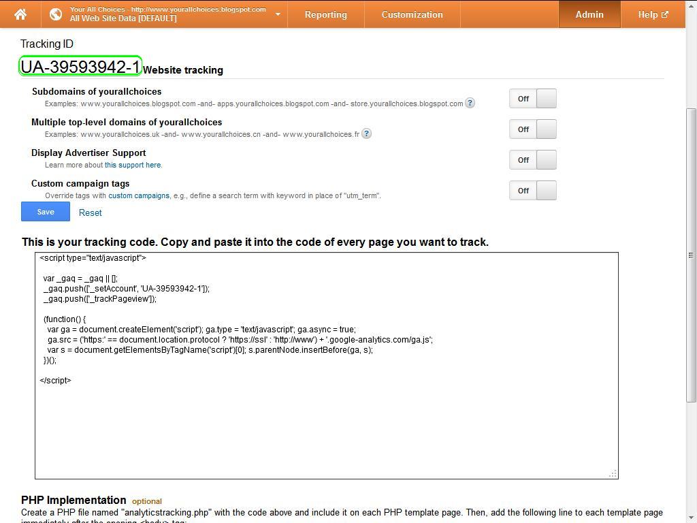Click help icon next to top-level domains examples
The width and height of the screenshot is (697, 523).
point(366,133)
